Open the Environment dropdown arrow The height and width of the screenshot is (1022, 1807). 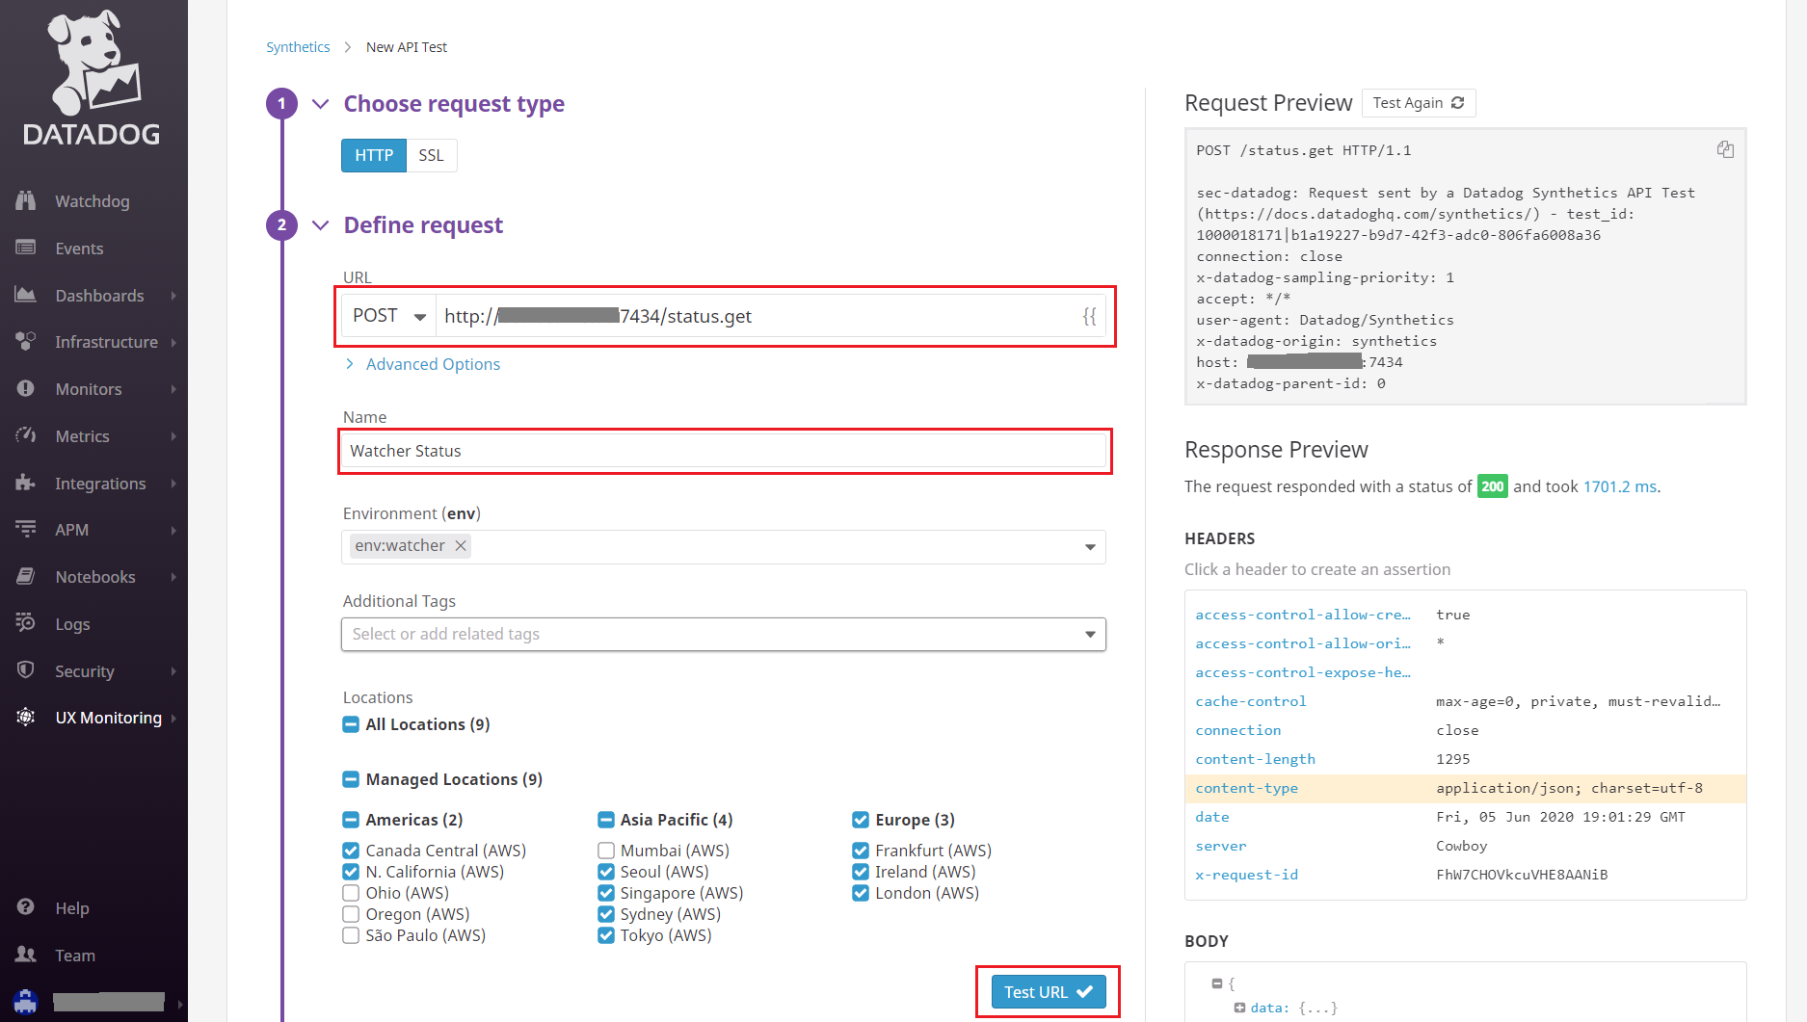coord(1090,547)
